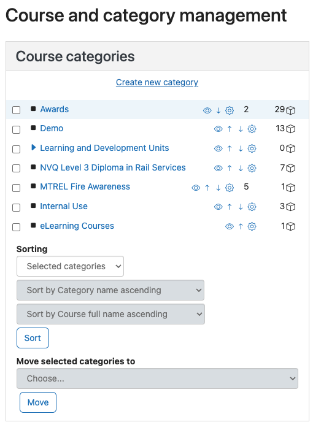
Task: Open the Create new category link
Action: (x=157, y=82)
